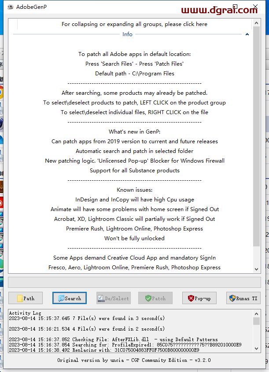Click the Path button
The width and height of the screenshot is (269, 372).
(x=26, y=298)
